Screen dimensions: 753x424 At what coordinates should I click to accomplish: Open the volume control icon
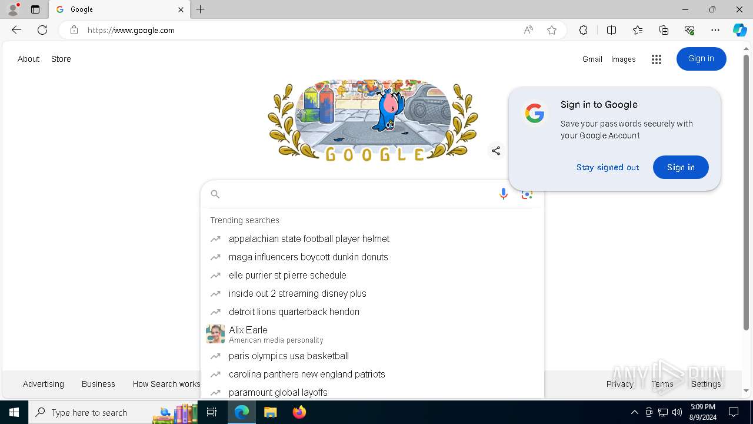click(x=677, y=412)
